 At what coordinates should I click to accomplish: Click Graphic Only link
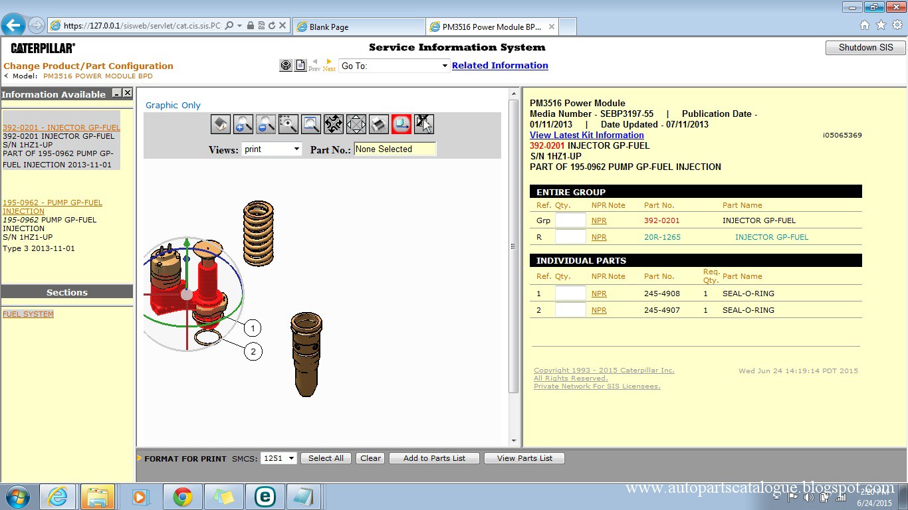[173, 105]
